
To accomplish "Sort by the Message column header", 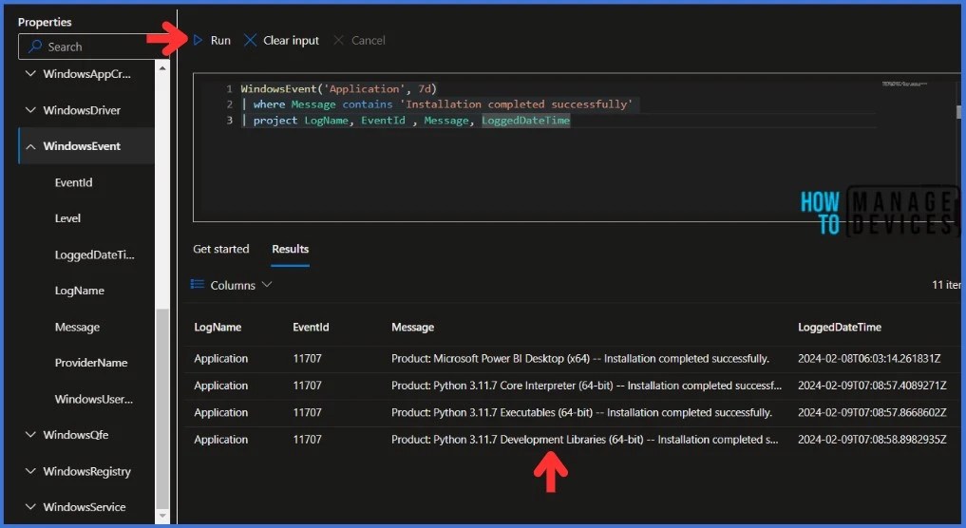I will click(413, 327).
